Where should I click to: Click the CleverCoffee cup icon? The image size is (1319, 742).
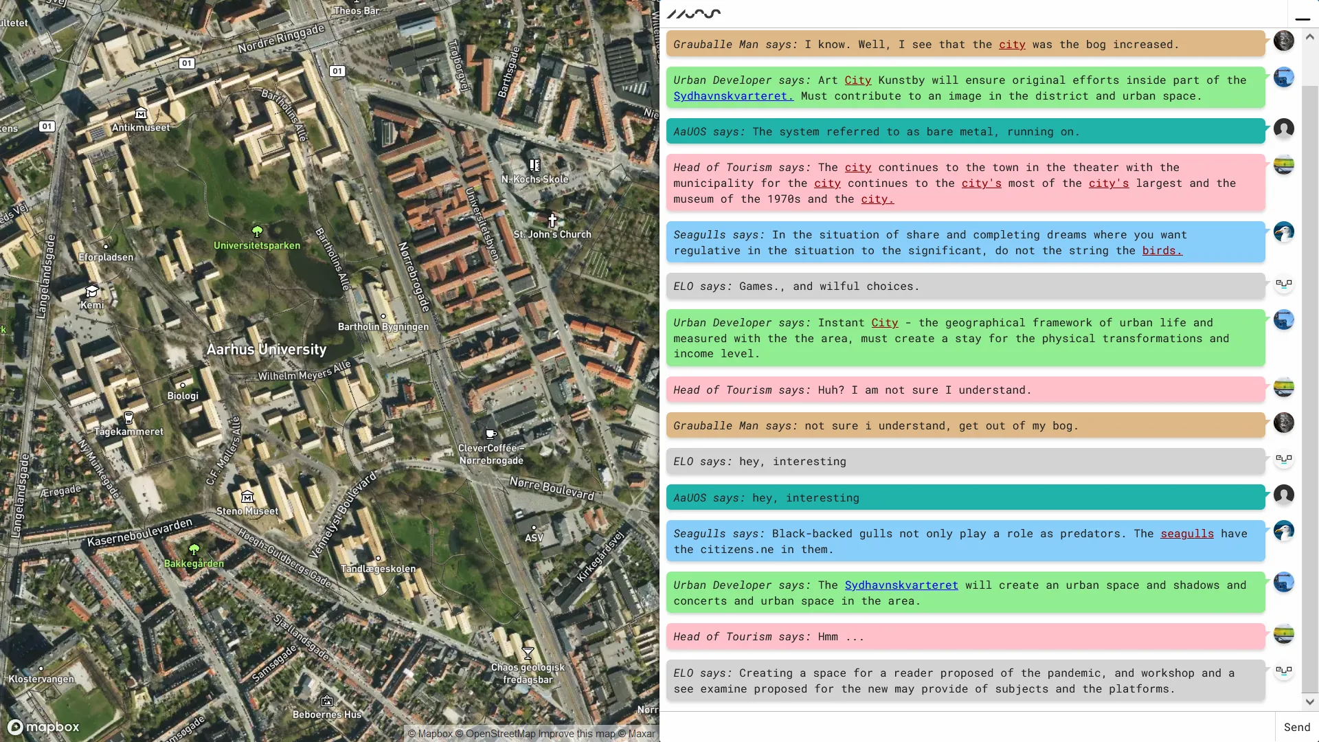point(491,434)
